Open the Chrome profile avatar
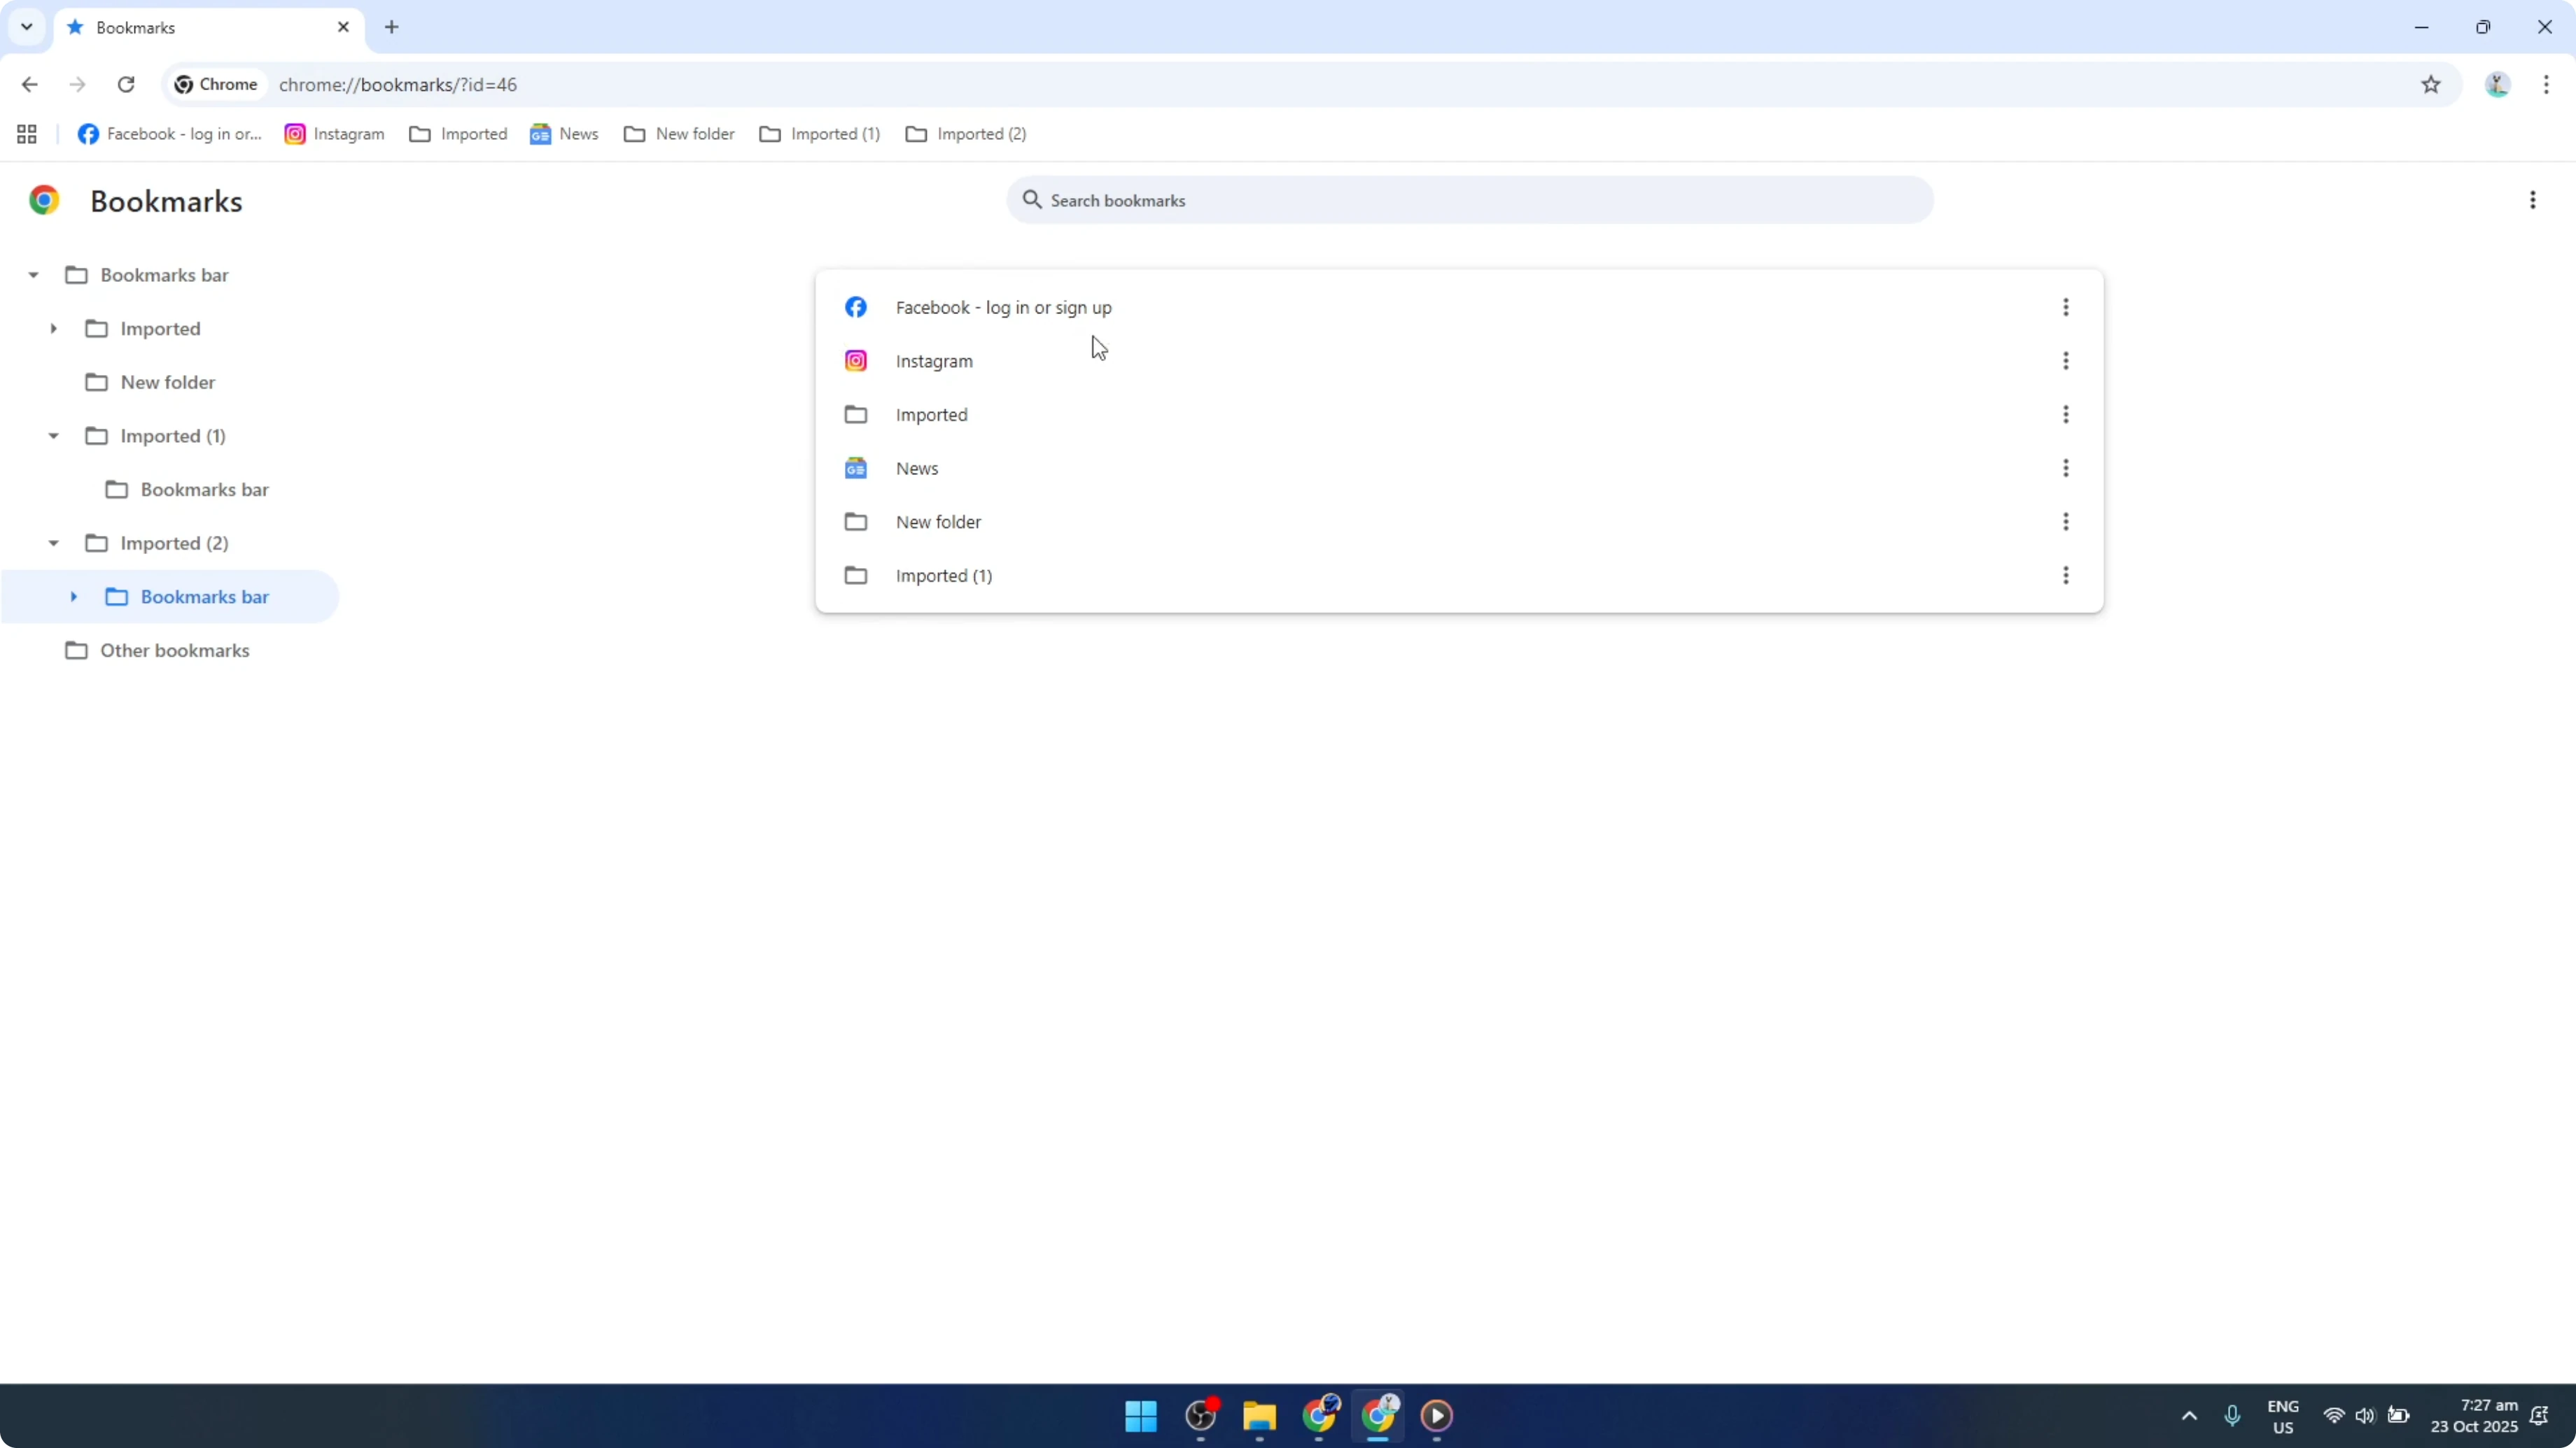The height and width of the screenshot is (1448, 2576). point(2498,85)
